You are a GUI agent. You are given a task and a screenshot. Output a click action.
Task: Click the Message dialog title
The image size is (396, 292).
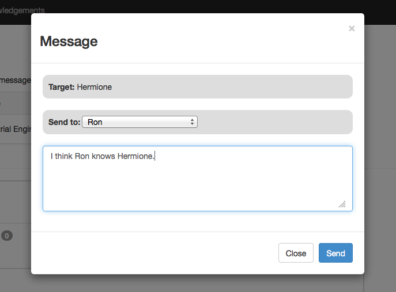click(69, 41)
